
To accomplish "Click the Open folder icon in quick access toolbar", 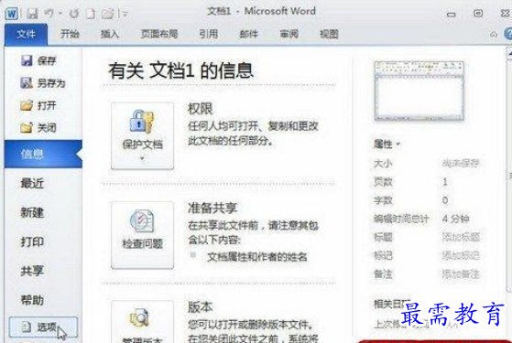I will 107,14.
